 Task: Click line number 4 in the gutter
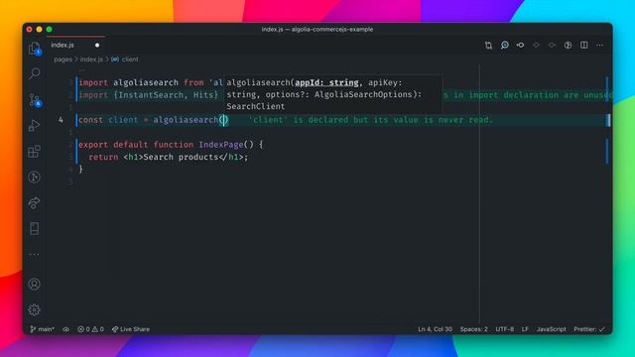pyautogui.click(x=61, y=120)
